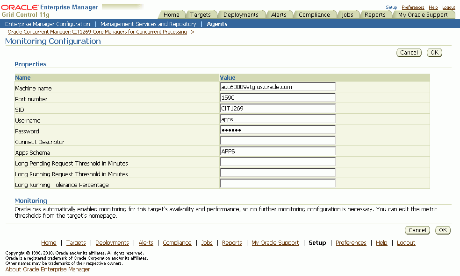Click the footer Alerts link

pyautogui.click(x=146, y=242)
